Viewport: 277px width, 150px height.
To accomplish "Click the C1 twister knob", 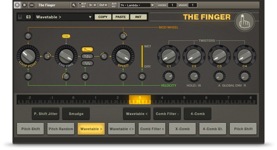I will (169, 56).
